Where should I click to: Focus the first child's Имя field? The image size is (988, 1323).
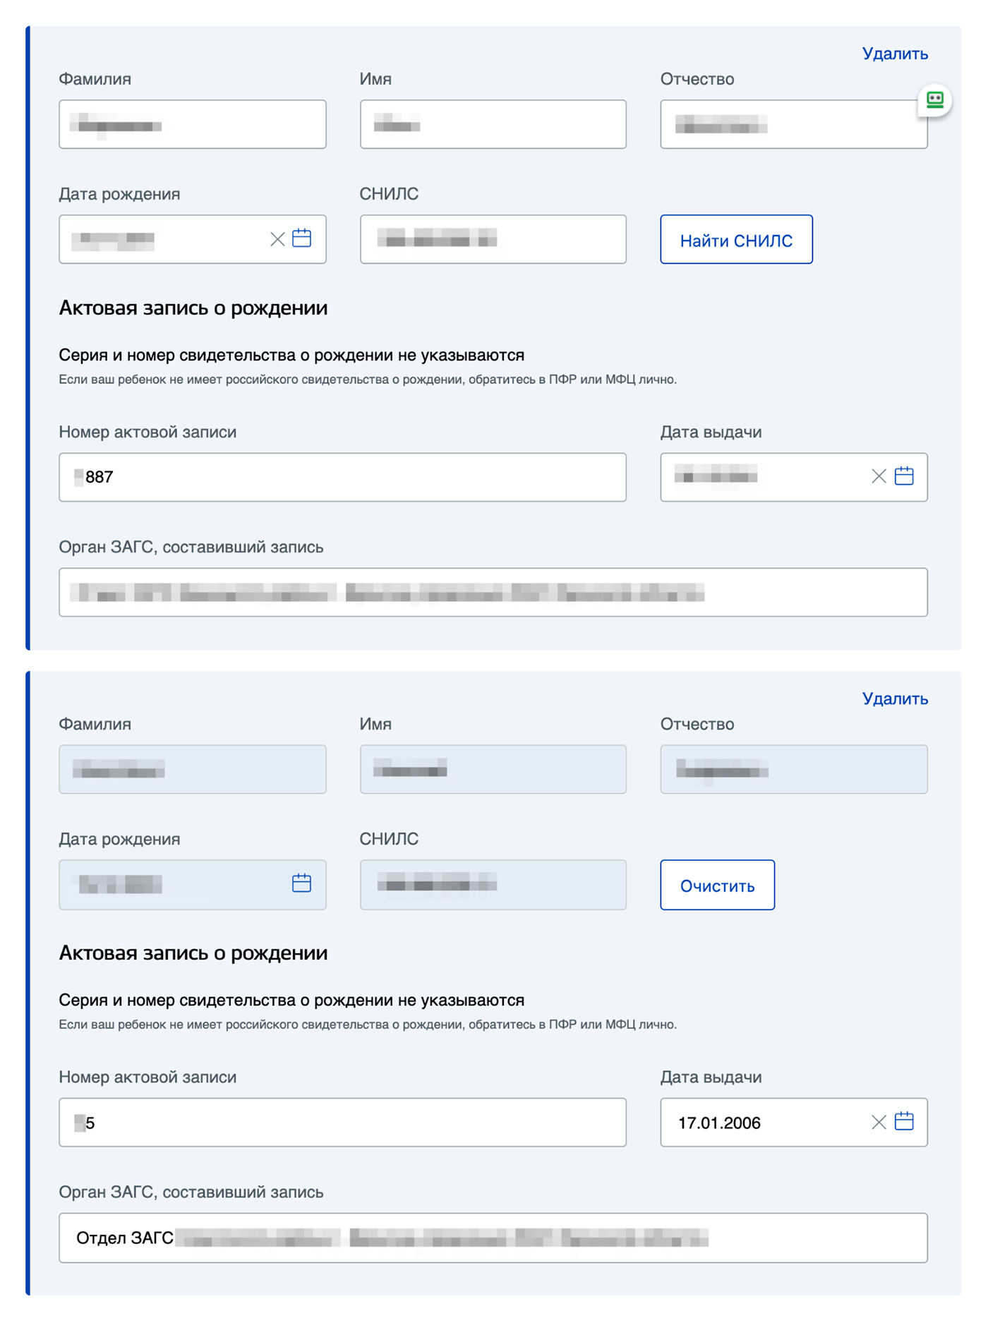point(493,124)
